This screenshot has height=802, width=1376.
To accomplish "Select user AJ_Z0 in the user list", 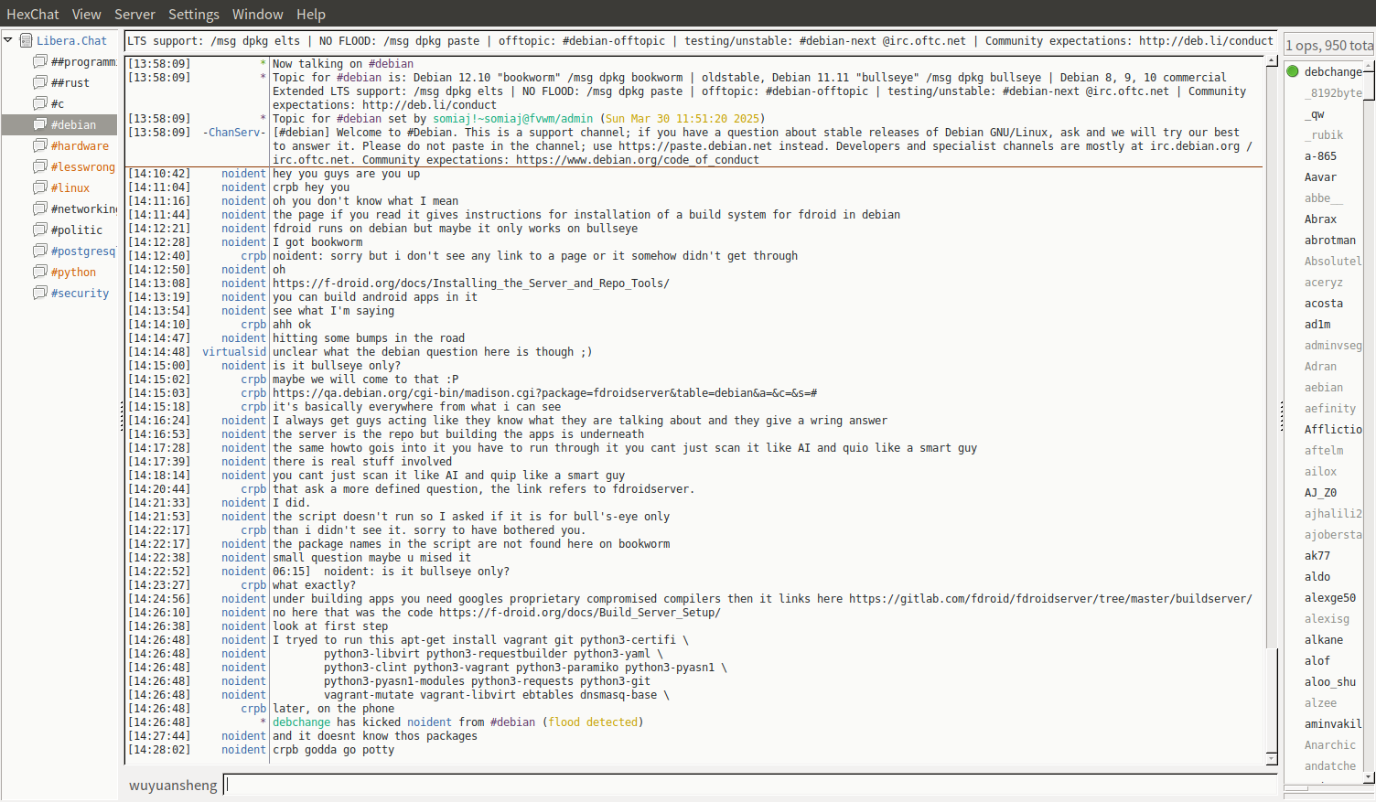I will click(x=1320, y=493).
